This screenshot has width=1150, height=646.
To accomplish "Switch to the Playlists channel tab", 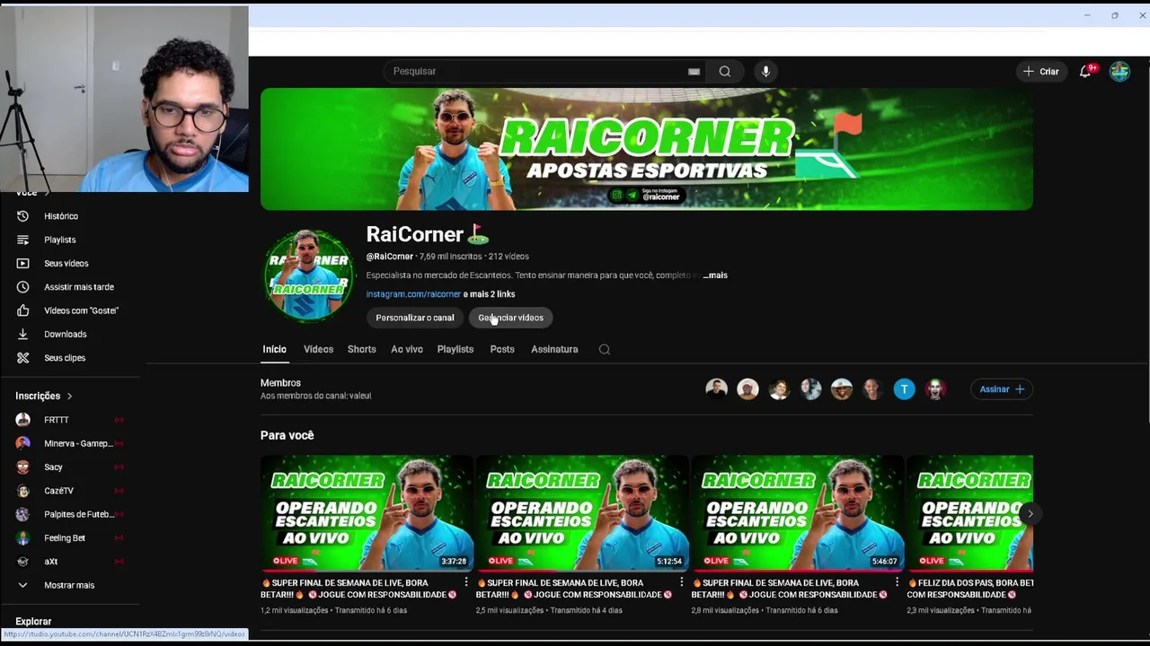I will 456,350.
